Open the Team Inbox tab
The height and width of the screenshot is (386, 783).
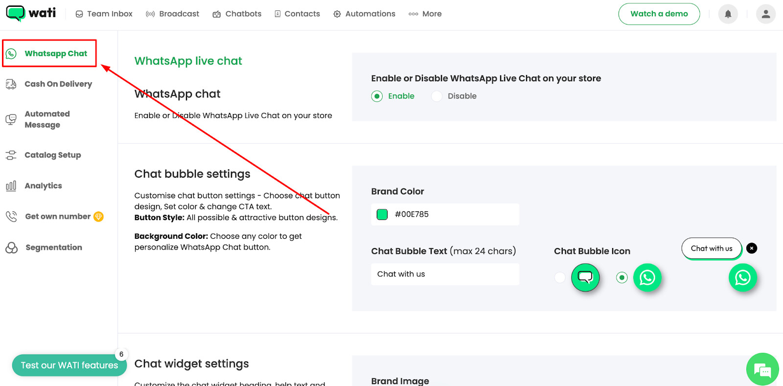click(104, 14)
